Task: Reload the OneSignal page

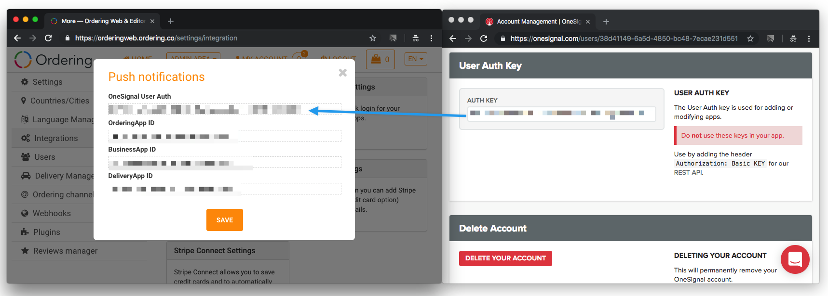Action: [484, 39]
